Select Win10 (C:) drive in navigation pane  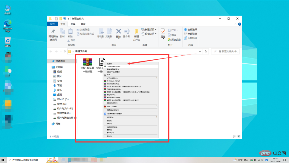63,99
